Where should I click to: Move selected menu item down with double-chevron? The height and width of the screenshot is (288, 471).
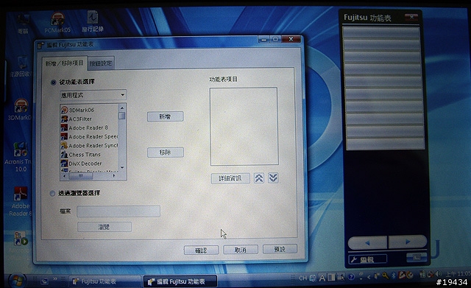[x=273, y=178]
